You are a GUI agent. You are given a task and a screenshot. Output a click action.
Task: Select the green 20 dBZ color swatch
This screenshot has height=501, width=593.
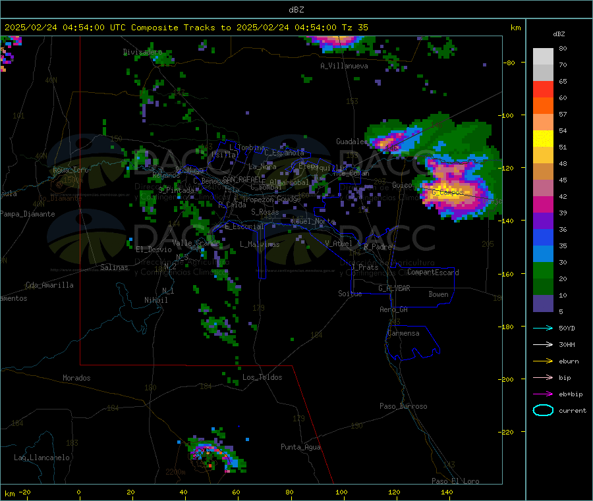543,270
